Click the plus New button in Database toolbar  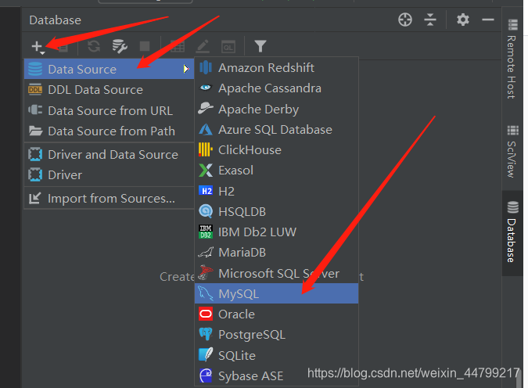click(38, 47)
